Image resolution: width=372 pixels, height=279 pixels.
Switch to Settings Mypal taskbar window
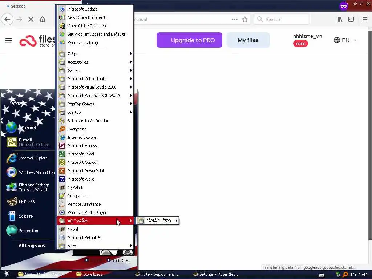click(x=215, y=274)
